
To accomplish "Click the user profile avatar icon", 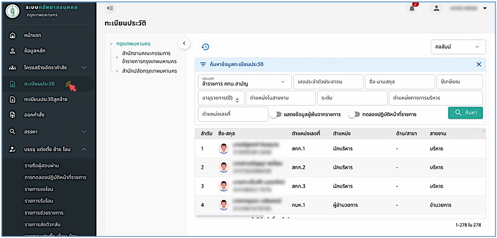I will click(436, 8).
